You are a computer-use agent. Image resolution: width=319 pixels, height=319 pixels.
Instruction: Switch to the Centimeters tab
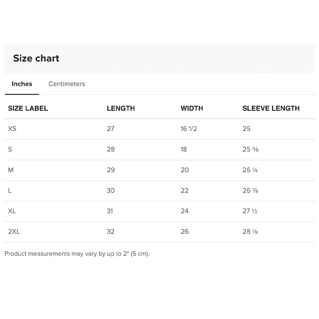[x=67, y=84]
